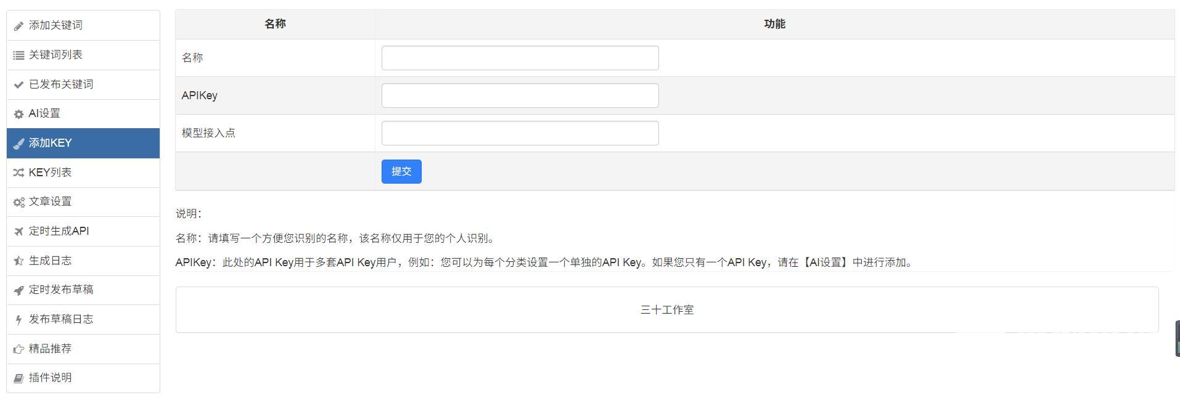Focus the APIKey input field
This screenshot has height=403, width=1180.
coord(520,96)
